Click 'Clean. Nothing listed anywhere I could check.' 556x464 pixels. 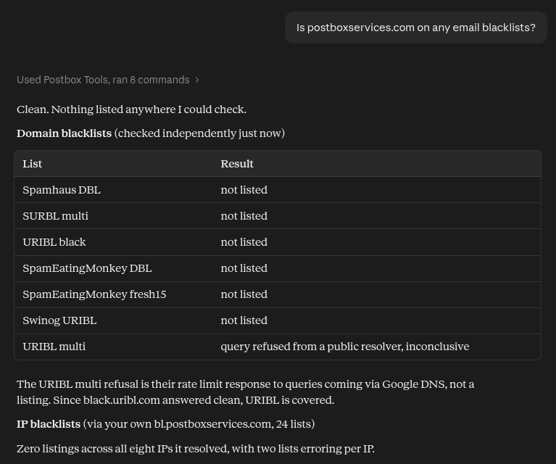[x=131, y=109]
